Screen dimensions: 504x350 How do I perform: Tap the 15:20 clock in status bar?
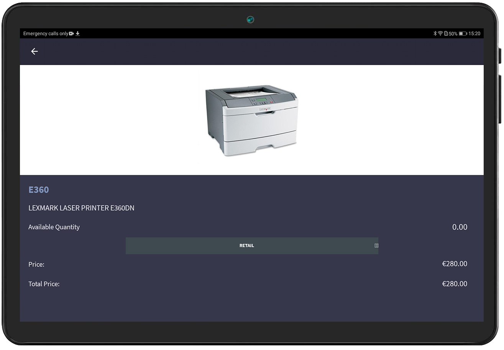[474, 34]
